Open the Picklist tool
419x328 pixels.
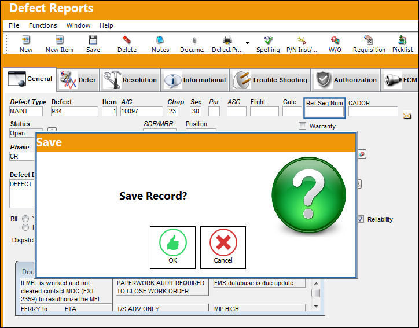click(x=403, y=44)
